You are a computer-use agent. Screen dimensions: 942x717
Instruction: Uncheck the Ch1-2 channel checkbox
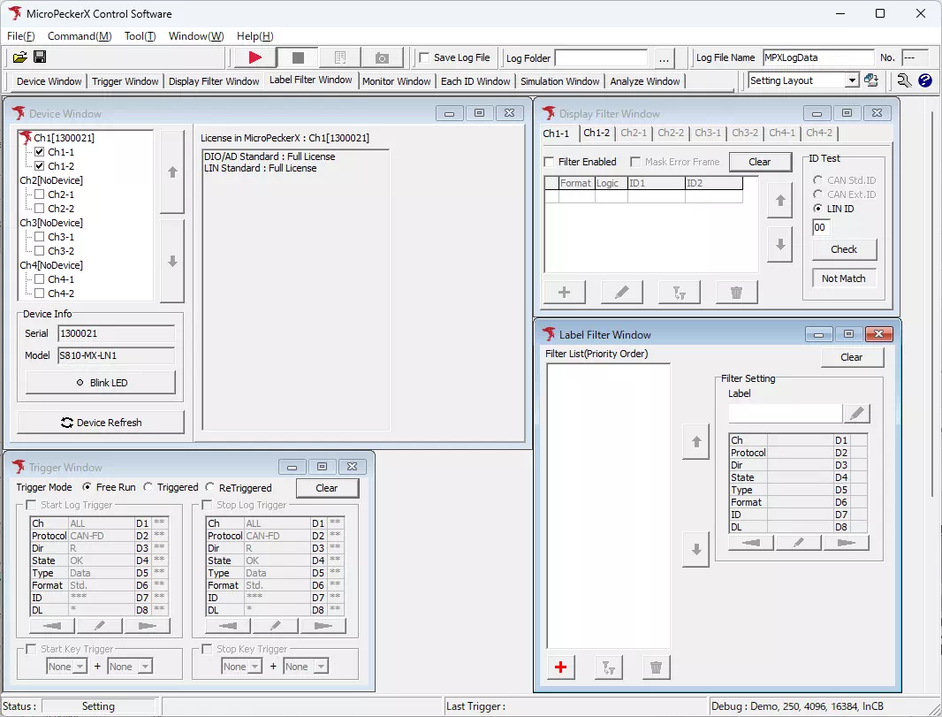[x=39, y=166]
